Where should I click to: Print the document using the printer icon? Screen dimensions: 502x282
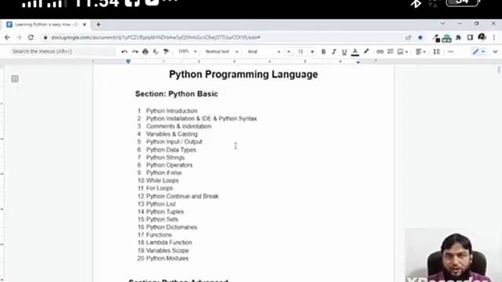(x=145, y=52)
